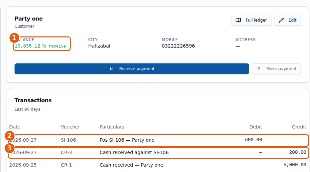Click 'Cash received — Party one' particulars
Image resolution: width=310 pixels, height=172 pixels.
click(131, 165)
